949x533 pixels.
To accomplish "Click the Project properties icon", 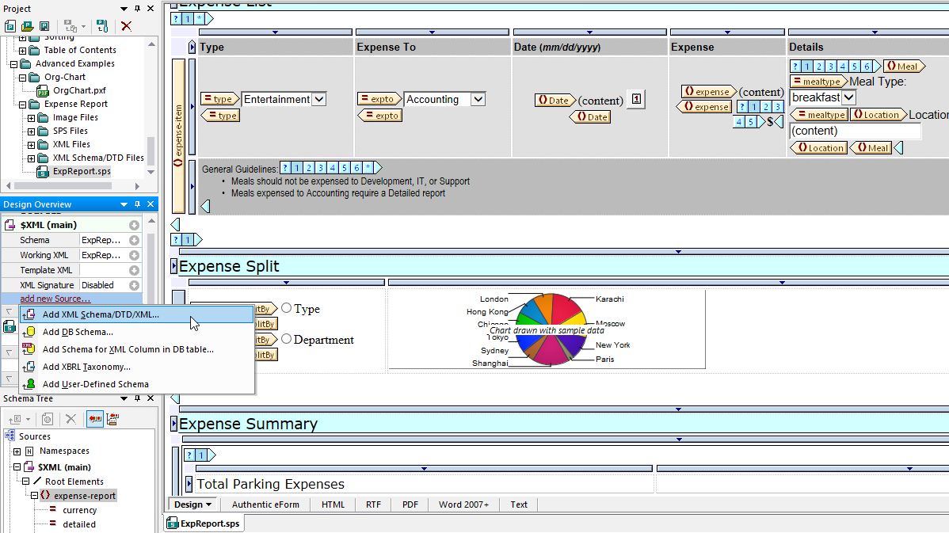I will [102, 26].
